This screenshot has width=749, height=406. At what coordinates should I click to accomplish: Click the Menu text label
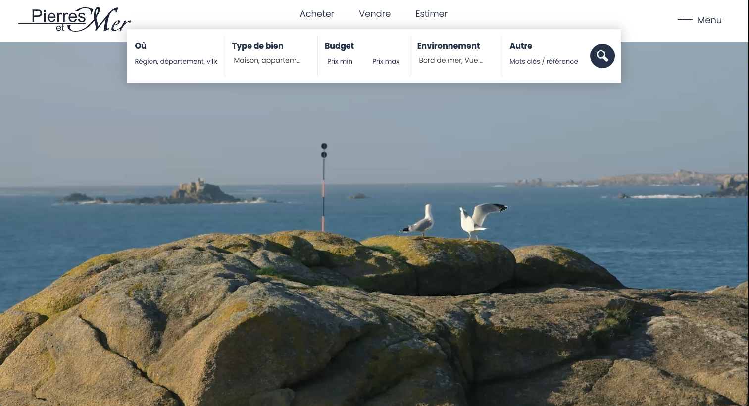tap(709, 20)
